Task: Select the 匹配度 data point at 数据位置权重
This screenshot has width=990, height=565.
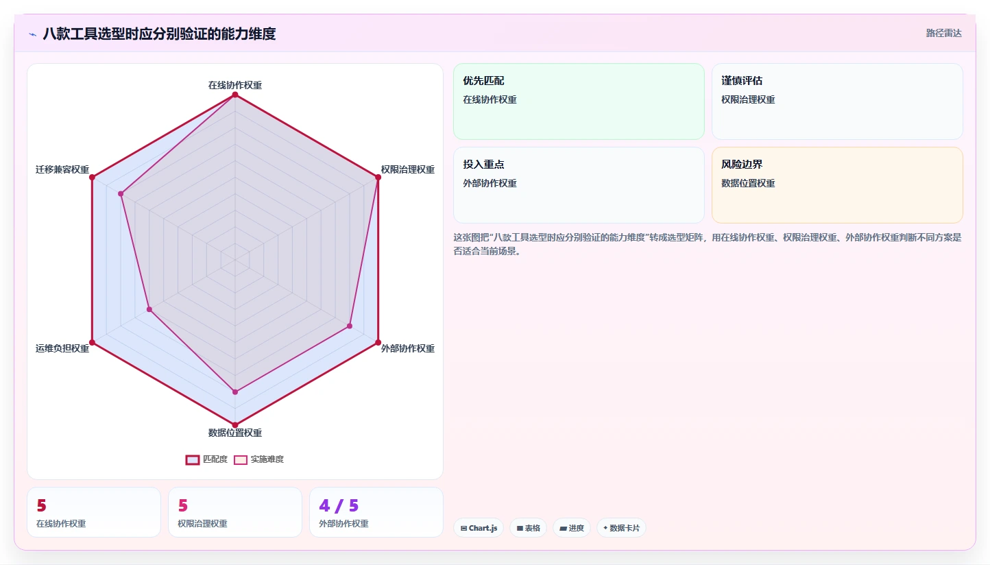Action: pyautogui.click(x=235, y=425)
